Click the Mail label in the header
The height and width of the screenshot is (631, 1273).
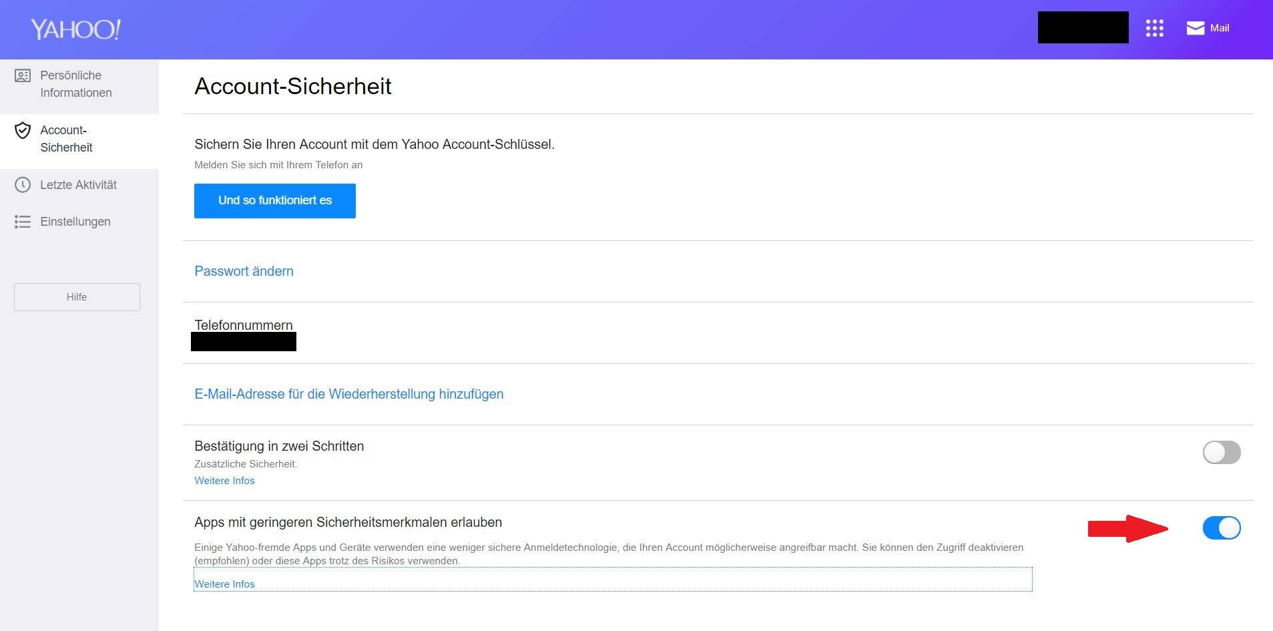[1220, 28]
